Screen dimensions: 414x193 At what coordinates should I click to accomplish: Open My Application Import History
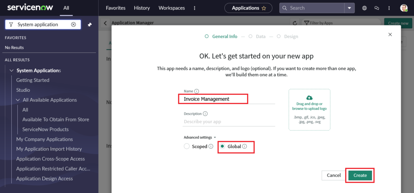[49, 149]
